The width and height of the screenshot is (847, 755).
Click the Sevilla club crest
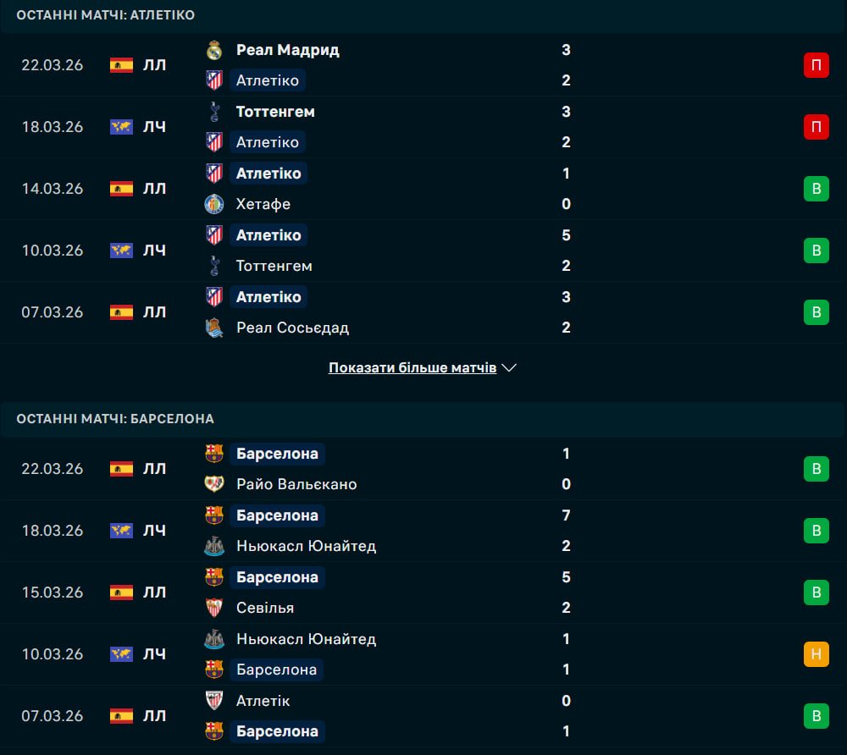214,608
